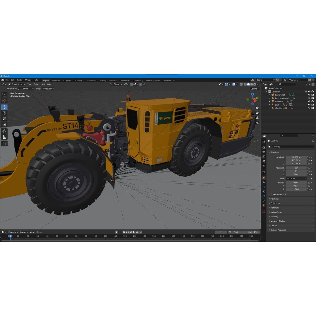Select the Select Box tool in toolbar
Image resolution: width=316 pixels, height=316 pixels.
pyautogui.click(x=4, y=95)
